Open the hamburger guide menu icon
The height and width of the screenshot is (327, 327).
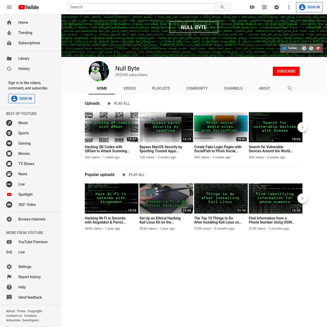tap(9, 7)
